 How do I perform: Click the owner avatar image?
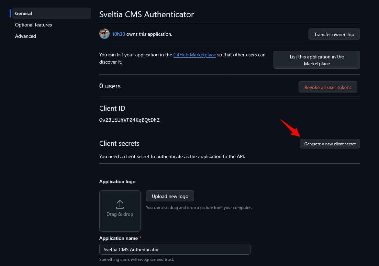click(x=104, y=34)
